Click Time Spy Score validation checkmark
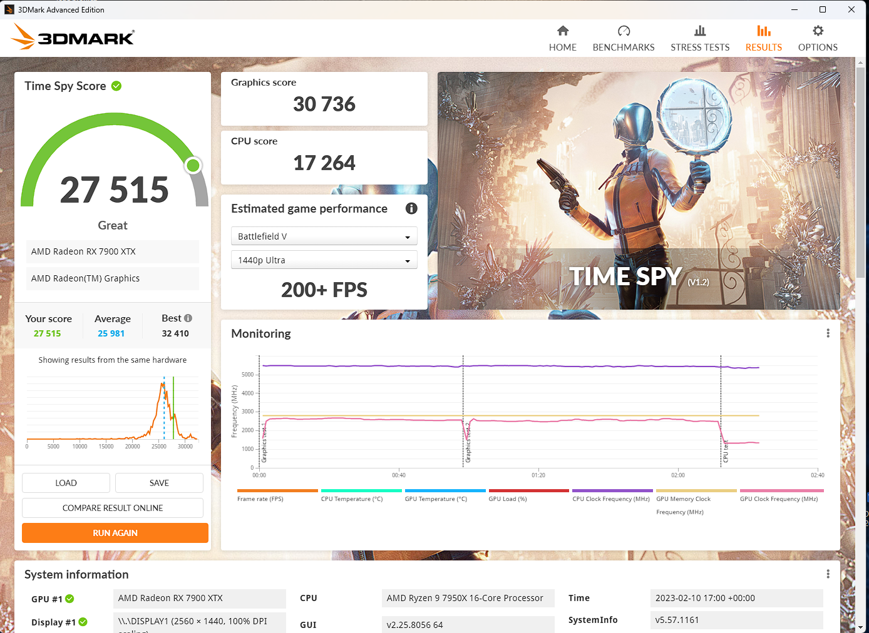This screenshot has height=633, width=869. click(116, 86)
